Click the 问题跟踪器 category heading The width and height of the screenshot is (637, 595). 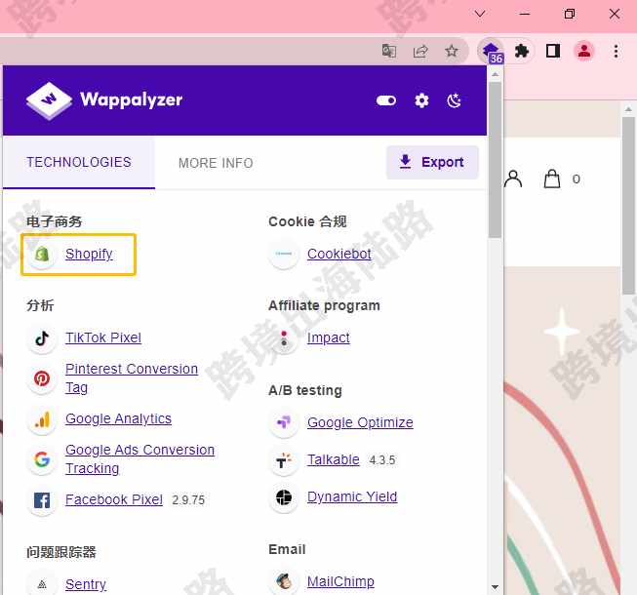click(x=60, y=552)
